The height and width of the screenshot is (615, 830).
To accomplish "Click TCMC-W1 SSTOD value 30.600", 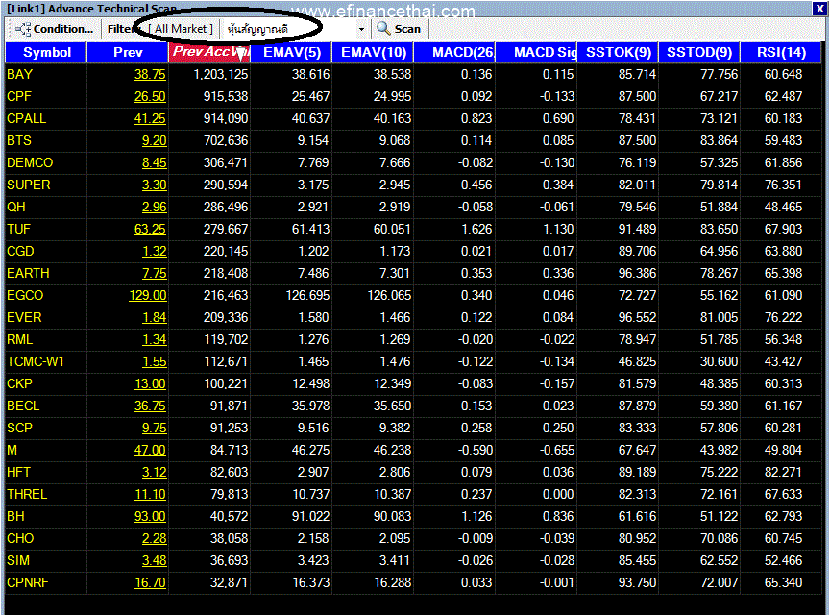I will pyautogui.click(x=719, y=362).
